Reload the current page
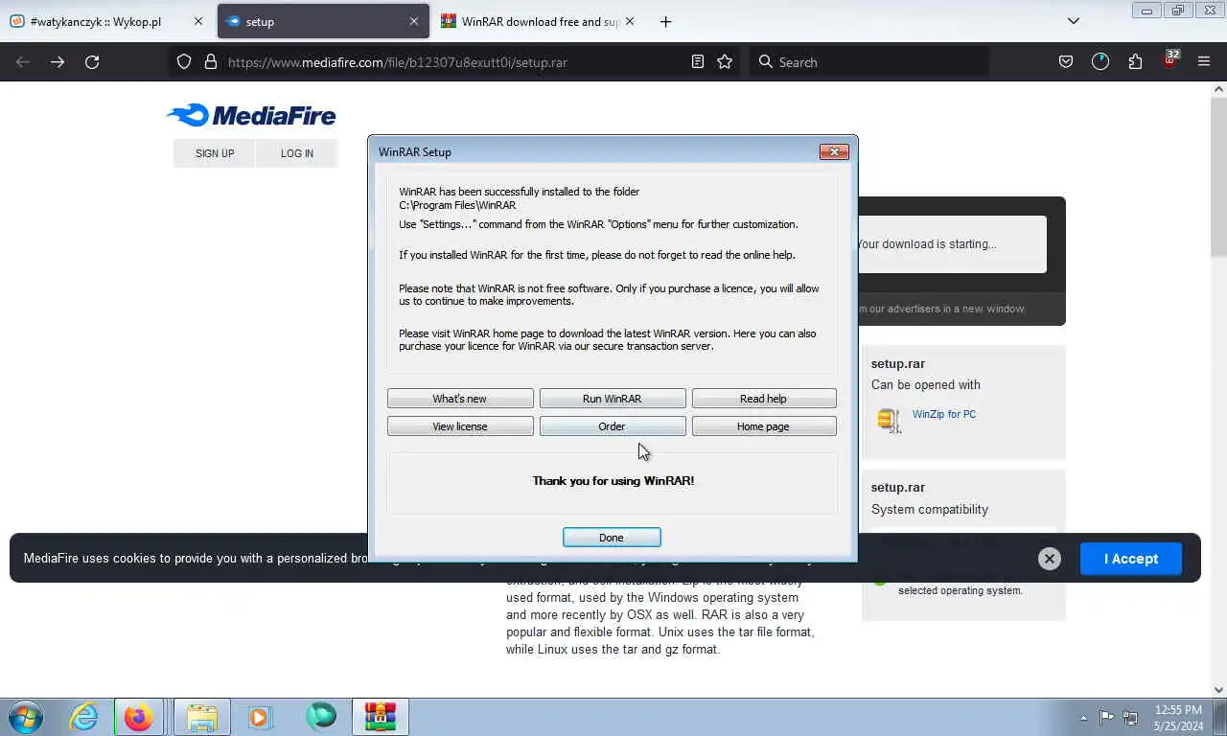This screenshot has width=1227, height=736. coord(92,61)
